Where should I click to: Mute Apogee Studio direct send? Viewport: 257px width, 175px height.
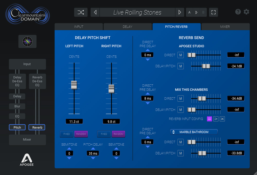[181, 55]
